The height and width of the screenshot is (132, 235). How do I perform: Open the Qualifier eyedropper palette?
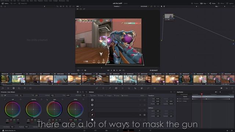[110, 88]
